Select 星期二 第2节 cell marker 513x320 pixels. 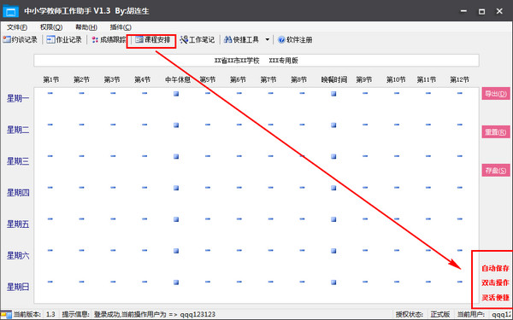pos(81,125)
